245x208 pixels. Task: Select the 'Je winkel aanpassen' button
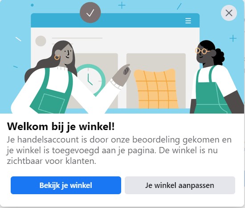(180, 185)
